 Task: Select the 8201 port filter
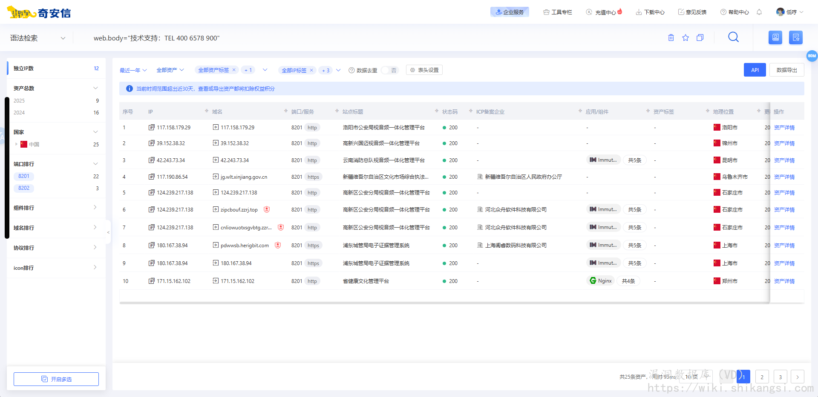pyautogui.click(x=24, y=176)
